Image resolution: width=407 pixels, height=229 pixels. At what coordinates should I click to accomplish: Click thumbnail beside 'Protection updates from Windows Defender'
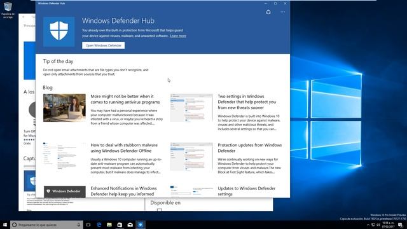pyautogui.click(x=191, y=156)
